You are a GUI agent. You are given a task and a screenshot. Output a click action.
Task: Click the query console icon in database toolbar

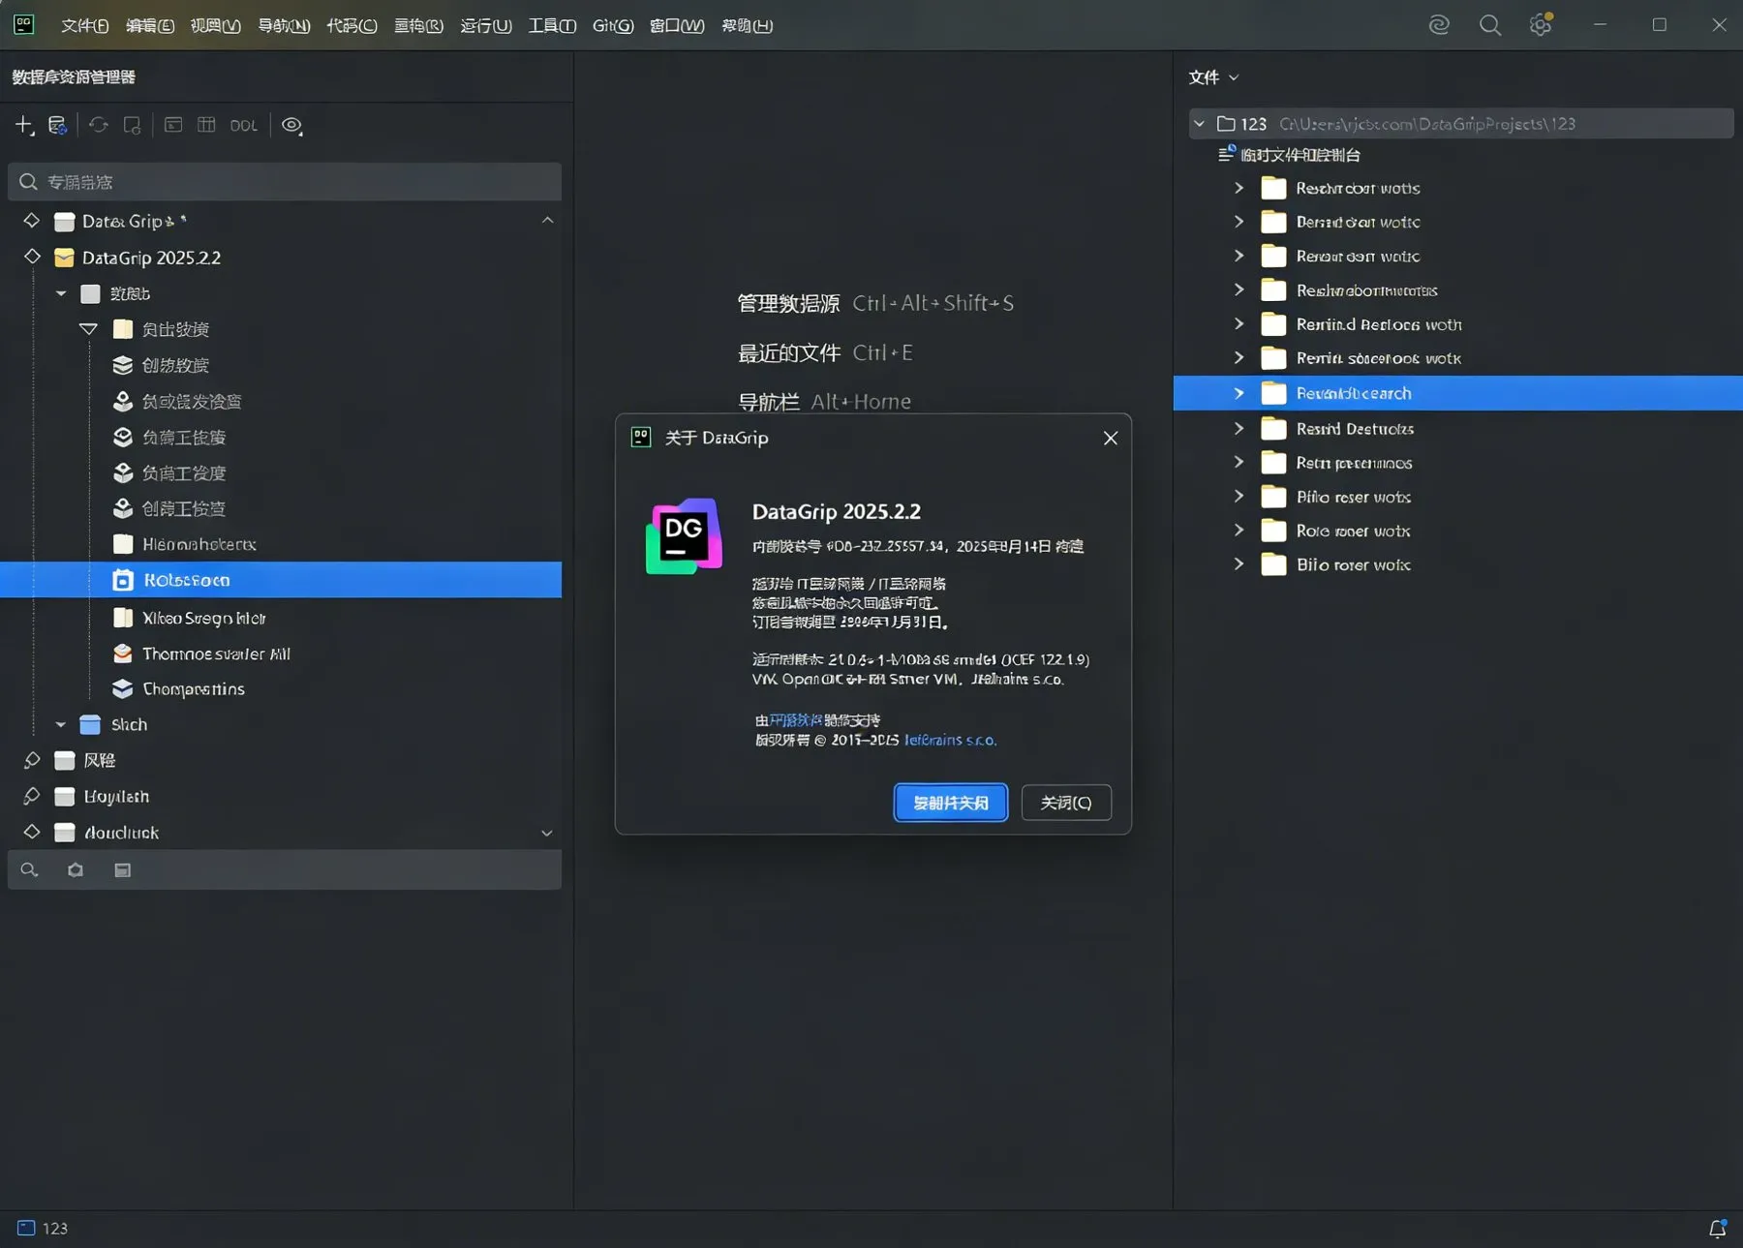173,125
